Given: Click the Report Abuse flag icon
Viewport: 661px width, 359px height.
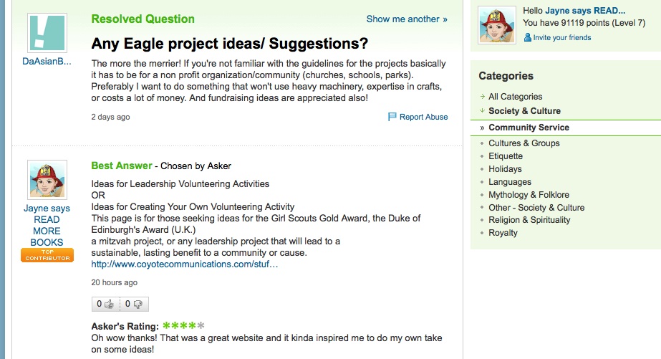Looking at the screenshot, I should point(392,116).
